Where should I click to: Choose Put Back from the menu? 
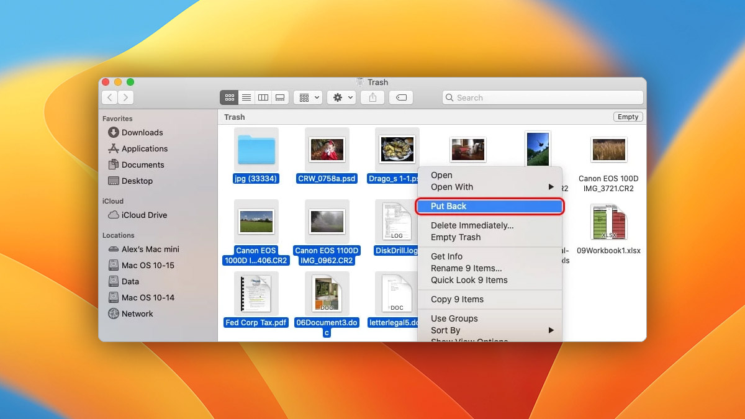(x=490, y=206)
